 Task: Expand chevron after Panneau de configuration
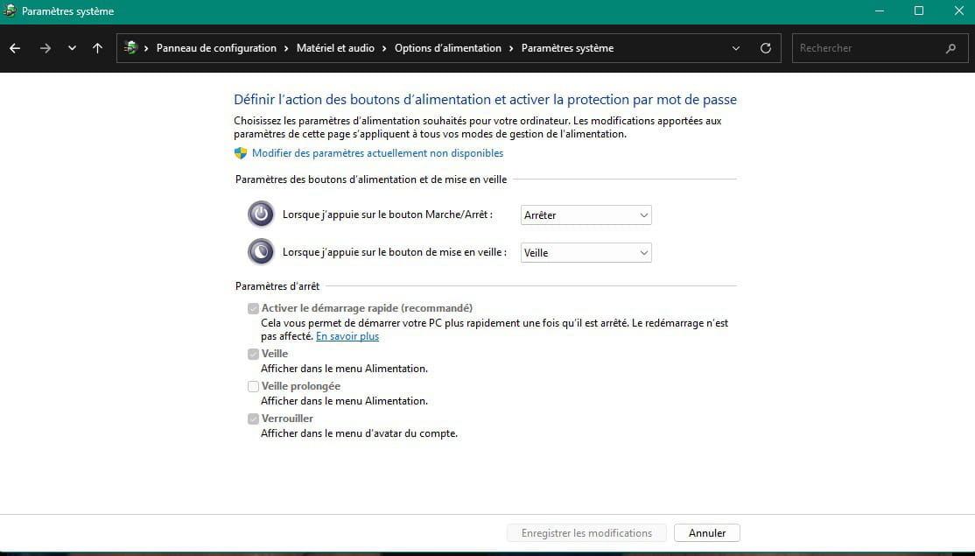click(287, 48)
